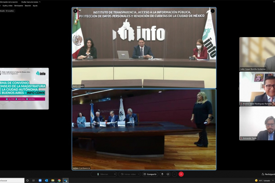Open the Audio y vídeo menu
Screen dimensions: 275x183
click(x=7, y=5)
